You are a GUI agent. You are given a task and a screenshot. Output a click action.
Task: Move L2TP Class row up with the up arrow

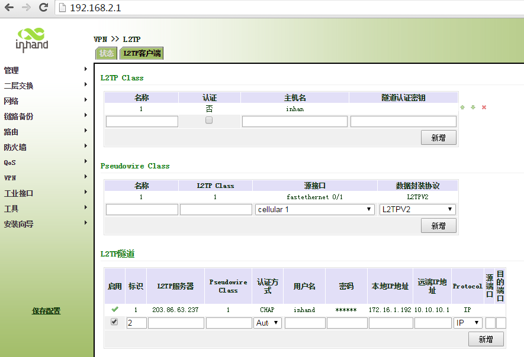462,108
